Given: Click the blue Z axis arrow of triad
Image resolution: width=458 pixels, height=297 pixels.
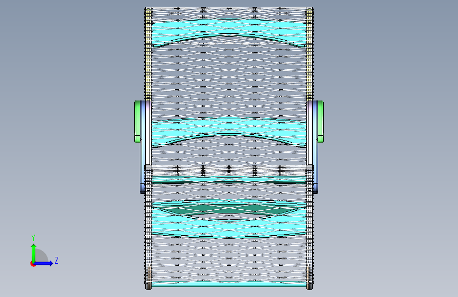Looking at the screenshot, I should 44,263.
